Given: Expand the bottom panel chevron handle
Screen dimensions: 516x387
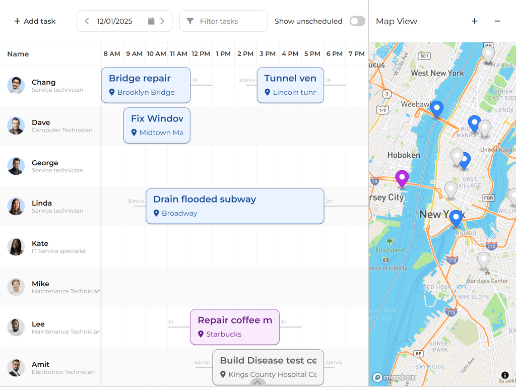Looking at the screenshot, I should pyautogui.click(x=257, y=383).
